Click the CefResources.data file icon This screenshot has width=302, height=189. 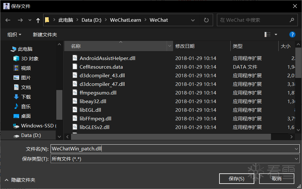(75, 66)
